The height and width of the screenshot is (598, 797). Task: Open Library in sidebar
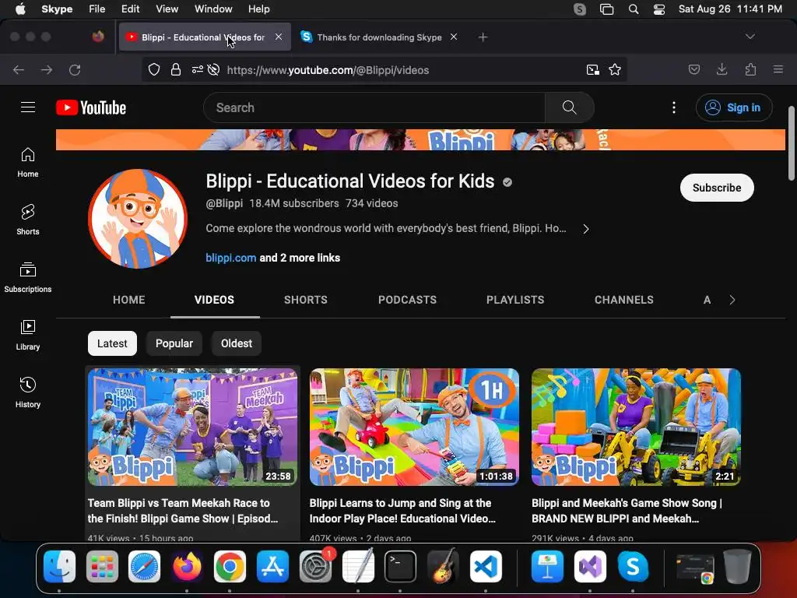pyautogui.click(x=28, y=335)
